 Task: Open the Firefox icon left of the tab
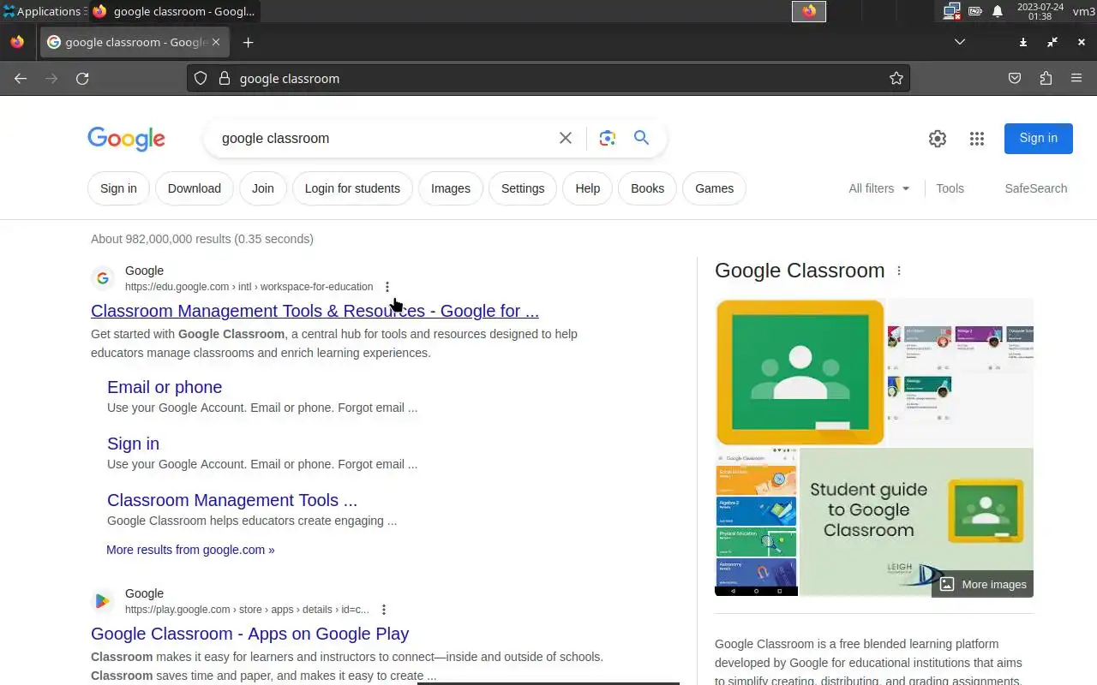tap(17, 42)
